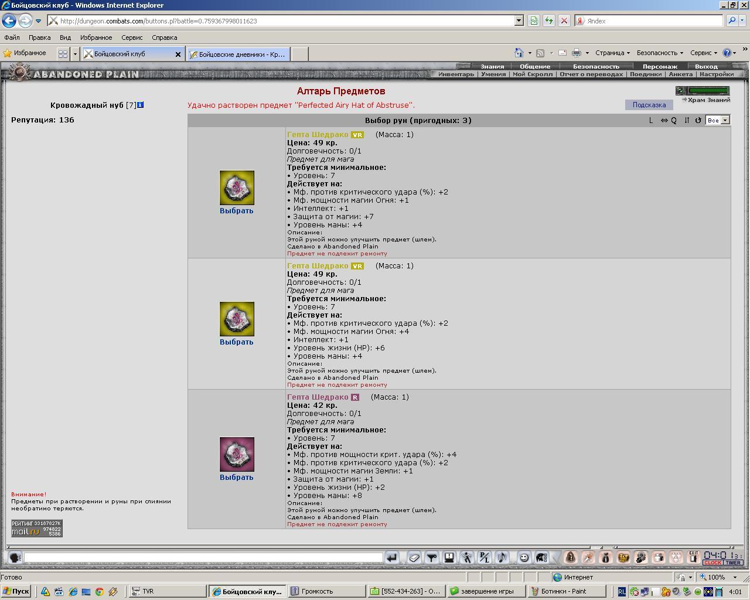Click the L filter letter in rune header
This screenshot has height=600, width=750.
[x=651, y=120]
